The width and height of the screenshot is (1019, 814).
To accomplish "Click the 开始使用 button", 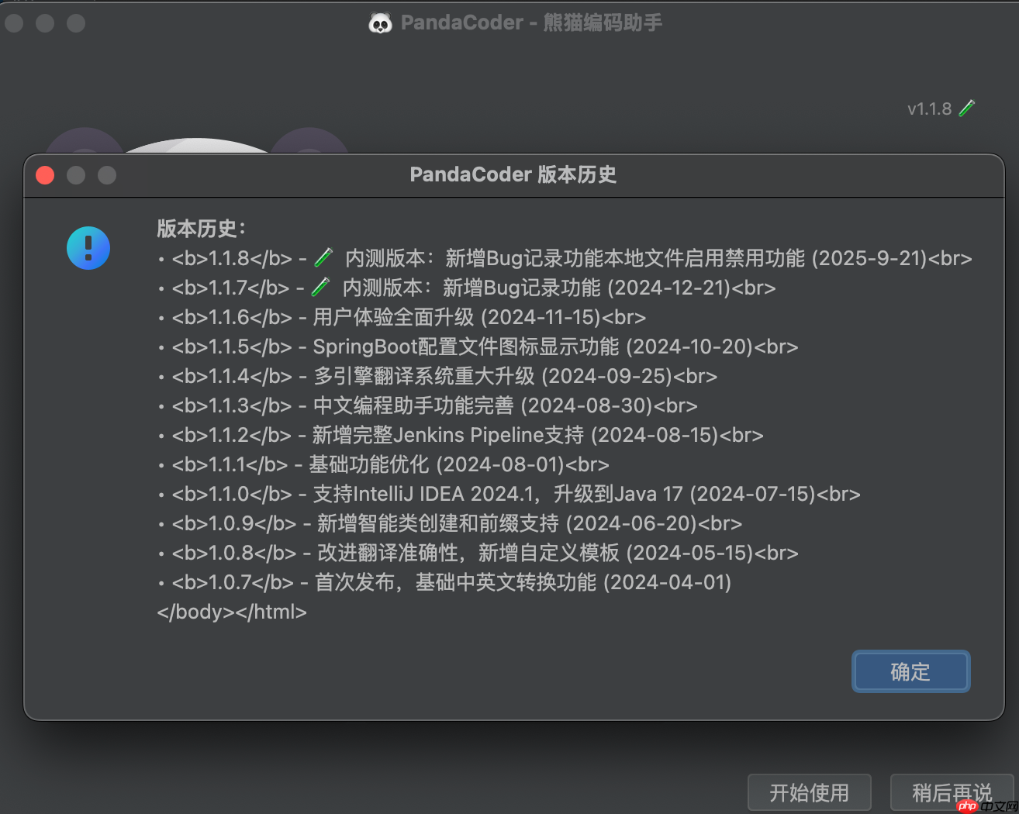I will click(809, 792).
